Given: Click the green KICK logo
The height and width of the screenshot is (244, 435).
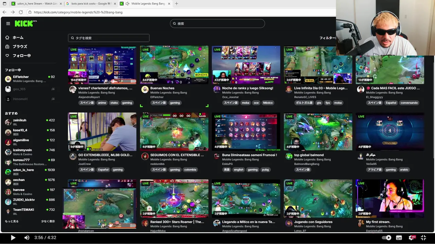Looking at the screenshot, I should click(x=24, y=23).
